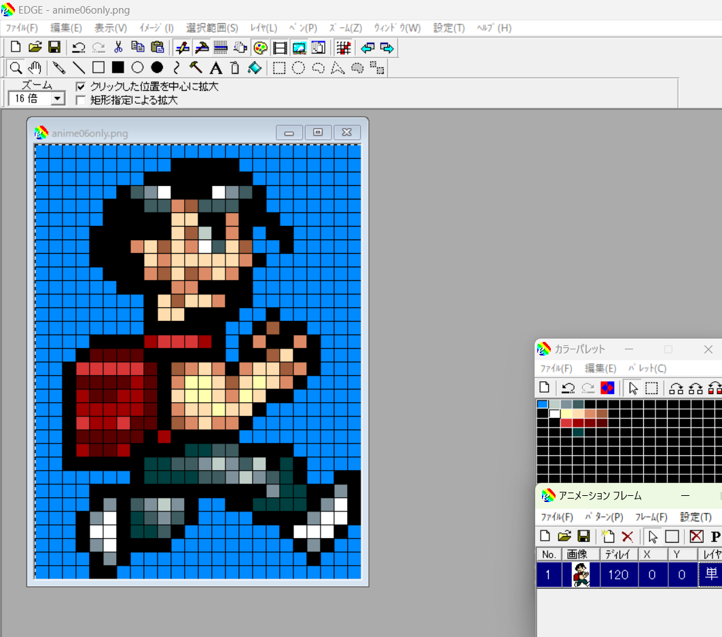Toggle the hammer tool settings icon
722x637 pixels.
(x=202, y=47)
